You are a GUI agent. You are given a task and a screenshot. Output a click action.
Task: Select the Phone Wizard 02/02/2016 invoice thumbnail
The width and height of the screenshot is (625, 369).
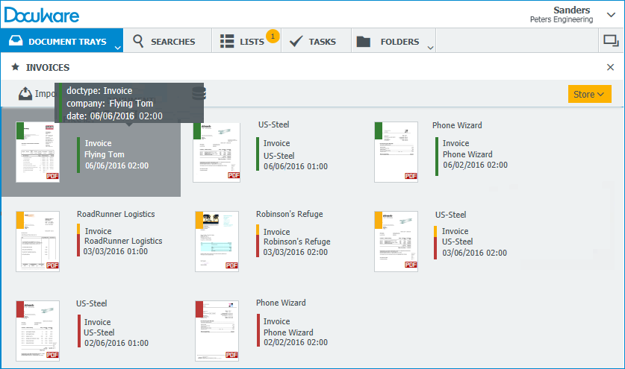click(217, 330)
